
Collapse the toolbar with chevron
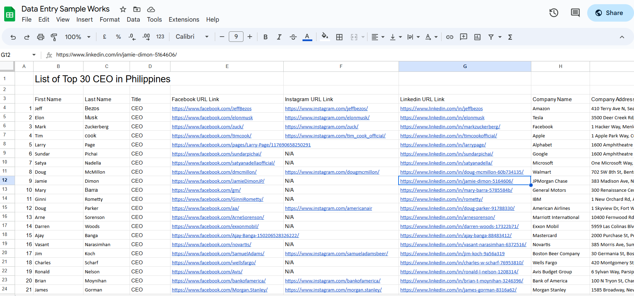pos(622,37)
